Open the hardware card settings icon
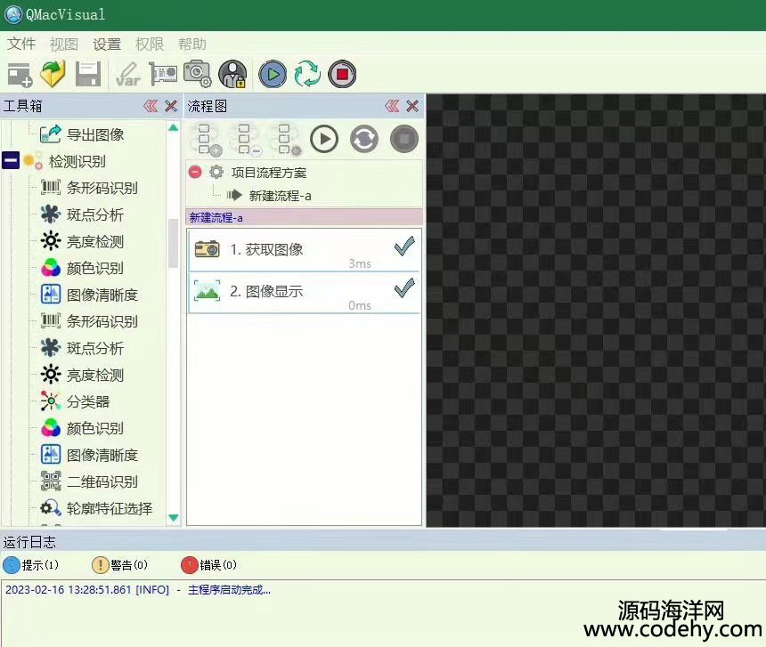Screen dimensions: 766x647 pyautogui.click(x=163, y=74)
